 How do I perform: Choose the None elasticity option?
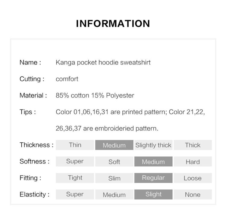(x=193, y=194)
